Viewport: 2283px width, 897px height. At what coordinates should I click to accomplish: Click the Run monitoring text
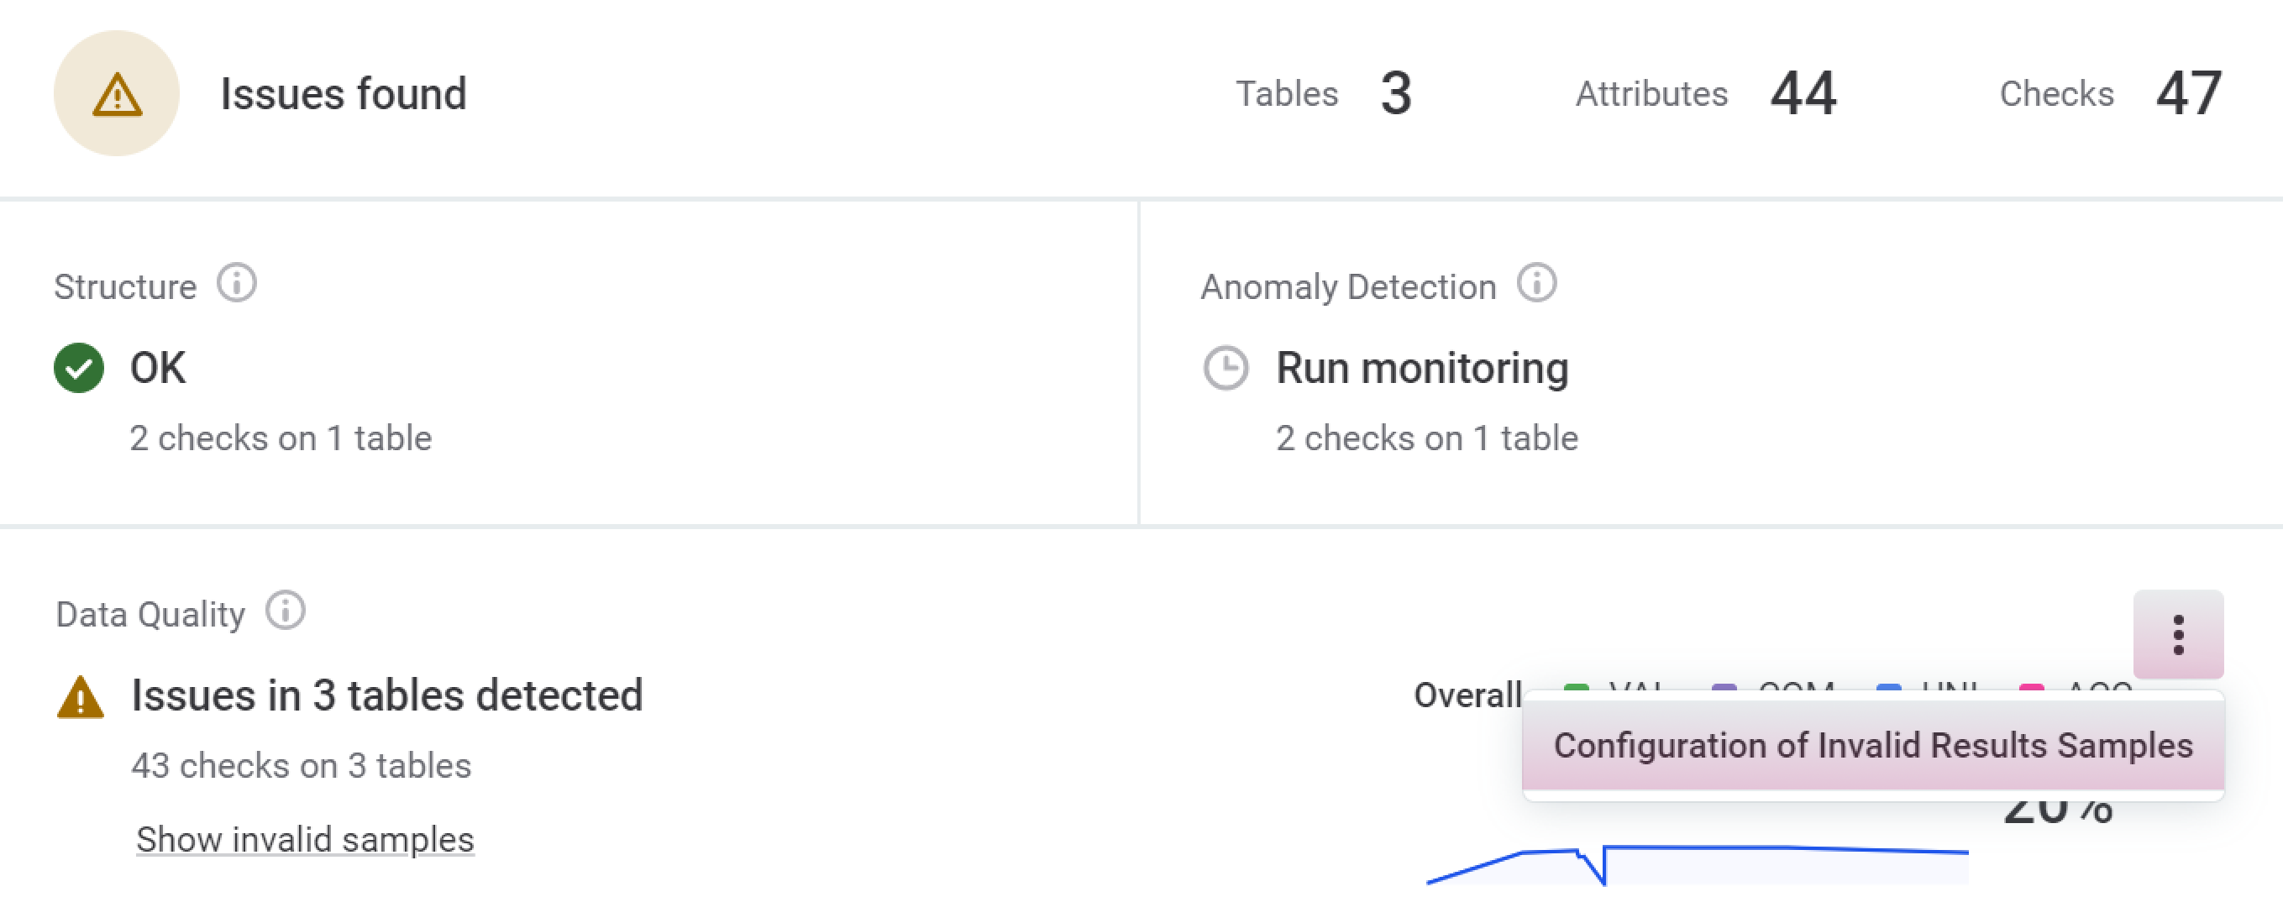[x=1421, y=368]
